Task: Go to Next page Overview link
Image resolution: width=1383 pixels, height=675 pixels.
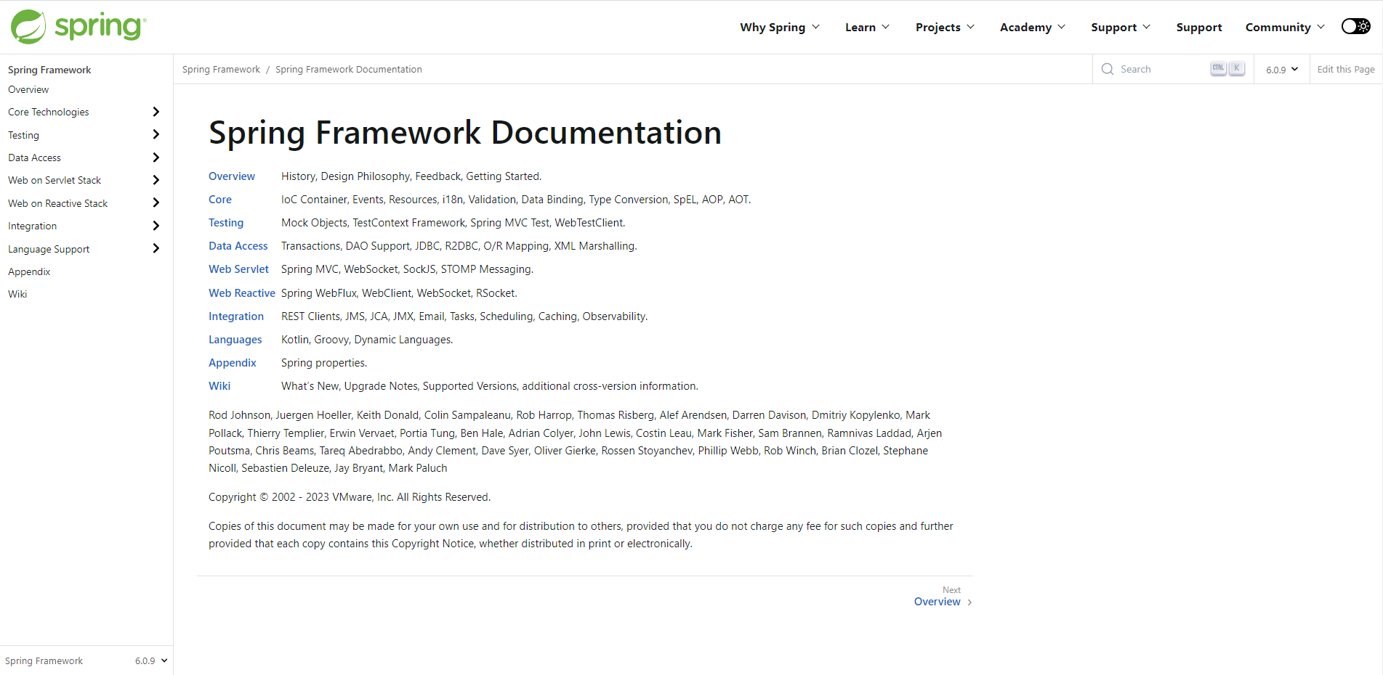Action: pos(937,602)
